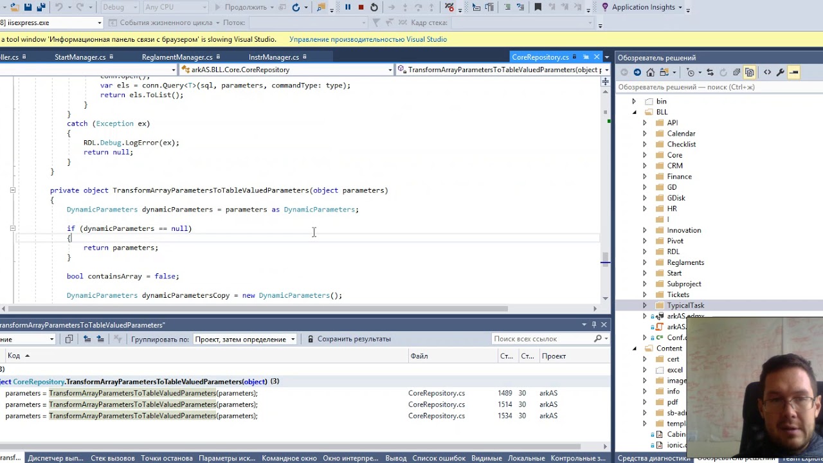Click the Undo arrow in the toolbar

coord(59,7)
